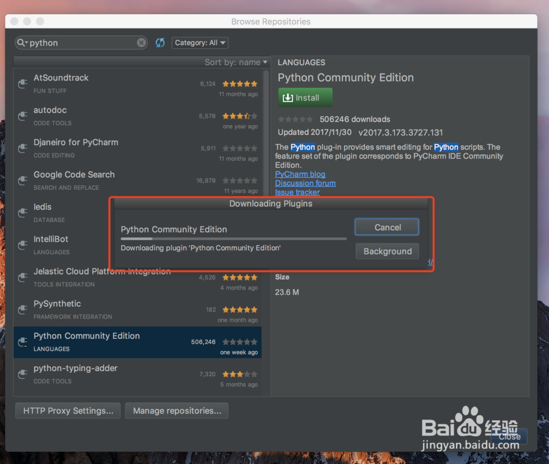
Task: Open the Issue tracker link
Action: pos(297,193)
